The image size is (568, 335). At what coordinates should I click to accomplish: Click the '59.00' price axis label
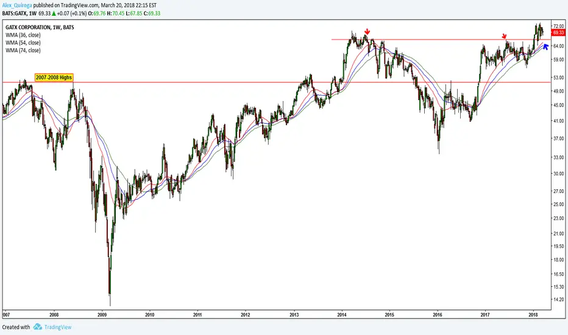tap(559, 60)
